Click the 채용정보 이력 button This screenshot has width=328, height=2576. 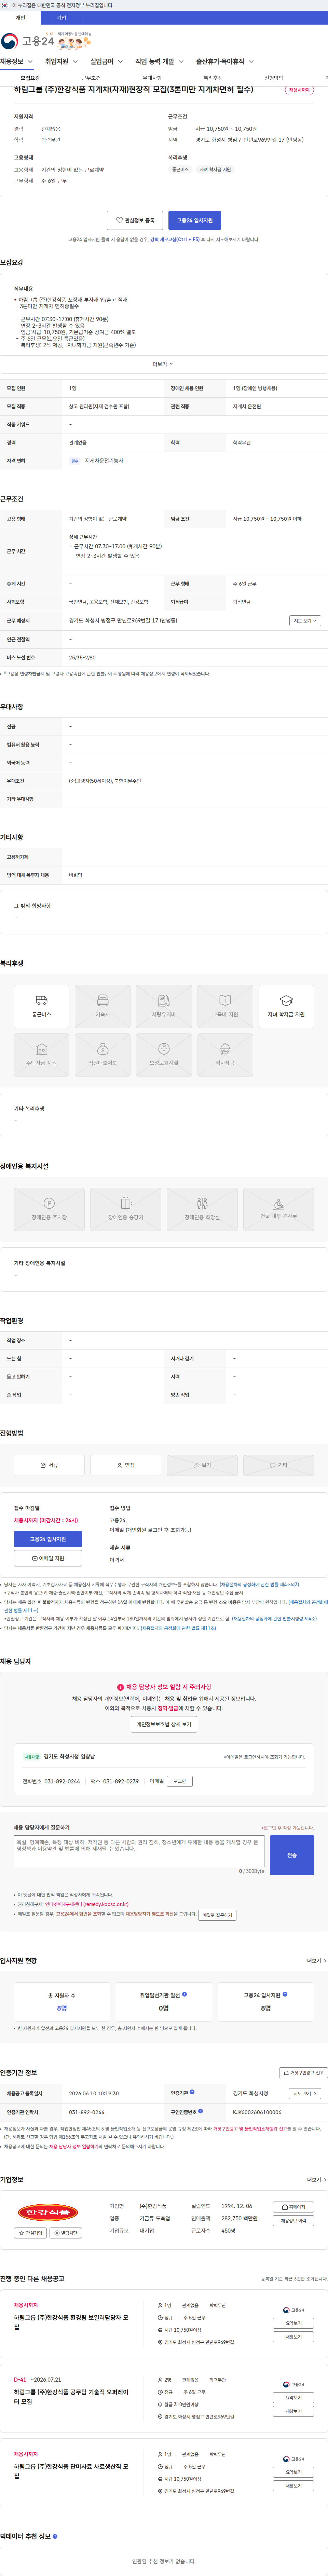(294, 2221)
